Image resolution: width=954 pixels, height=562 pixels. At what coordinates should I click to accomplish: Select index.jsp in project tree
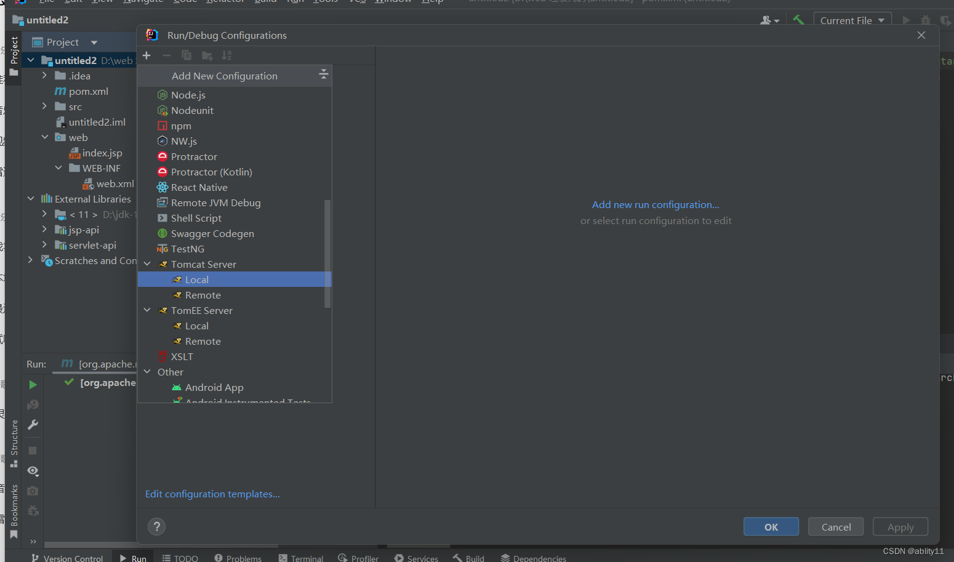(x=102, y=153)
